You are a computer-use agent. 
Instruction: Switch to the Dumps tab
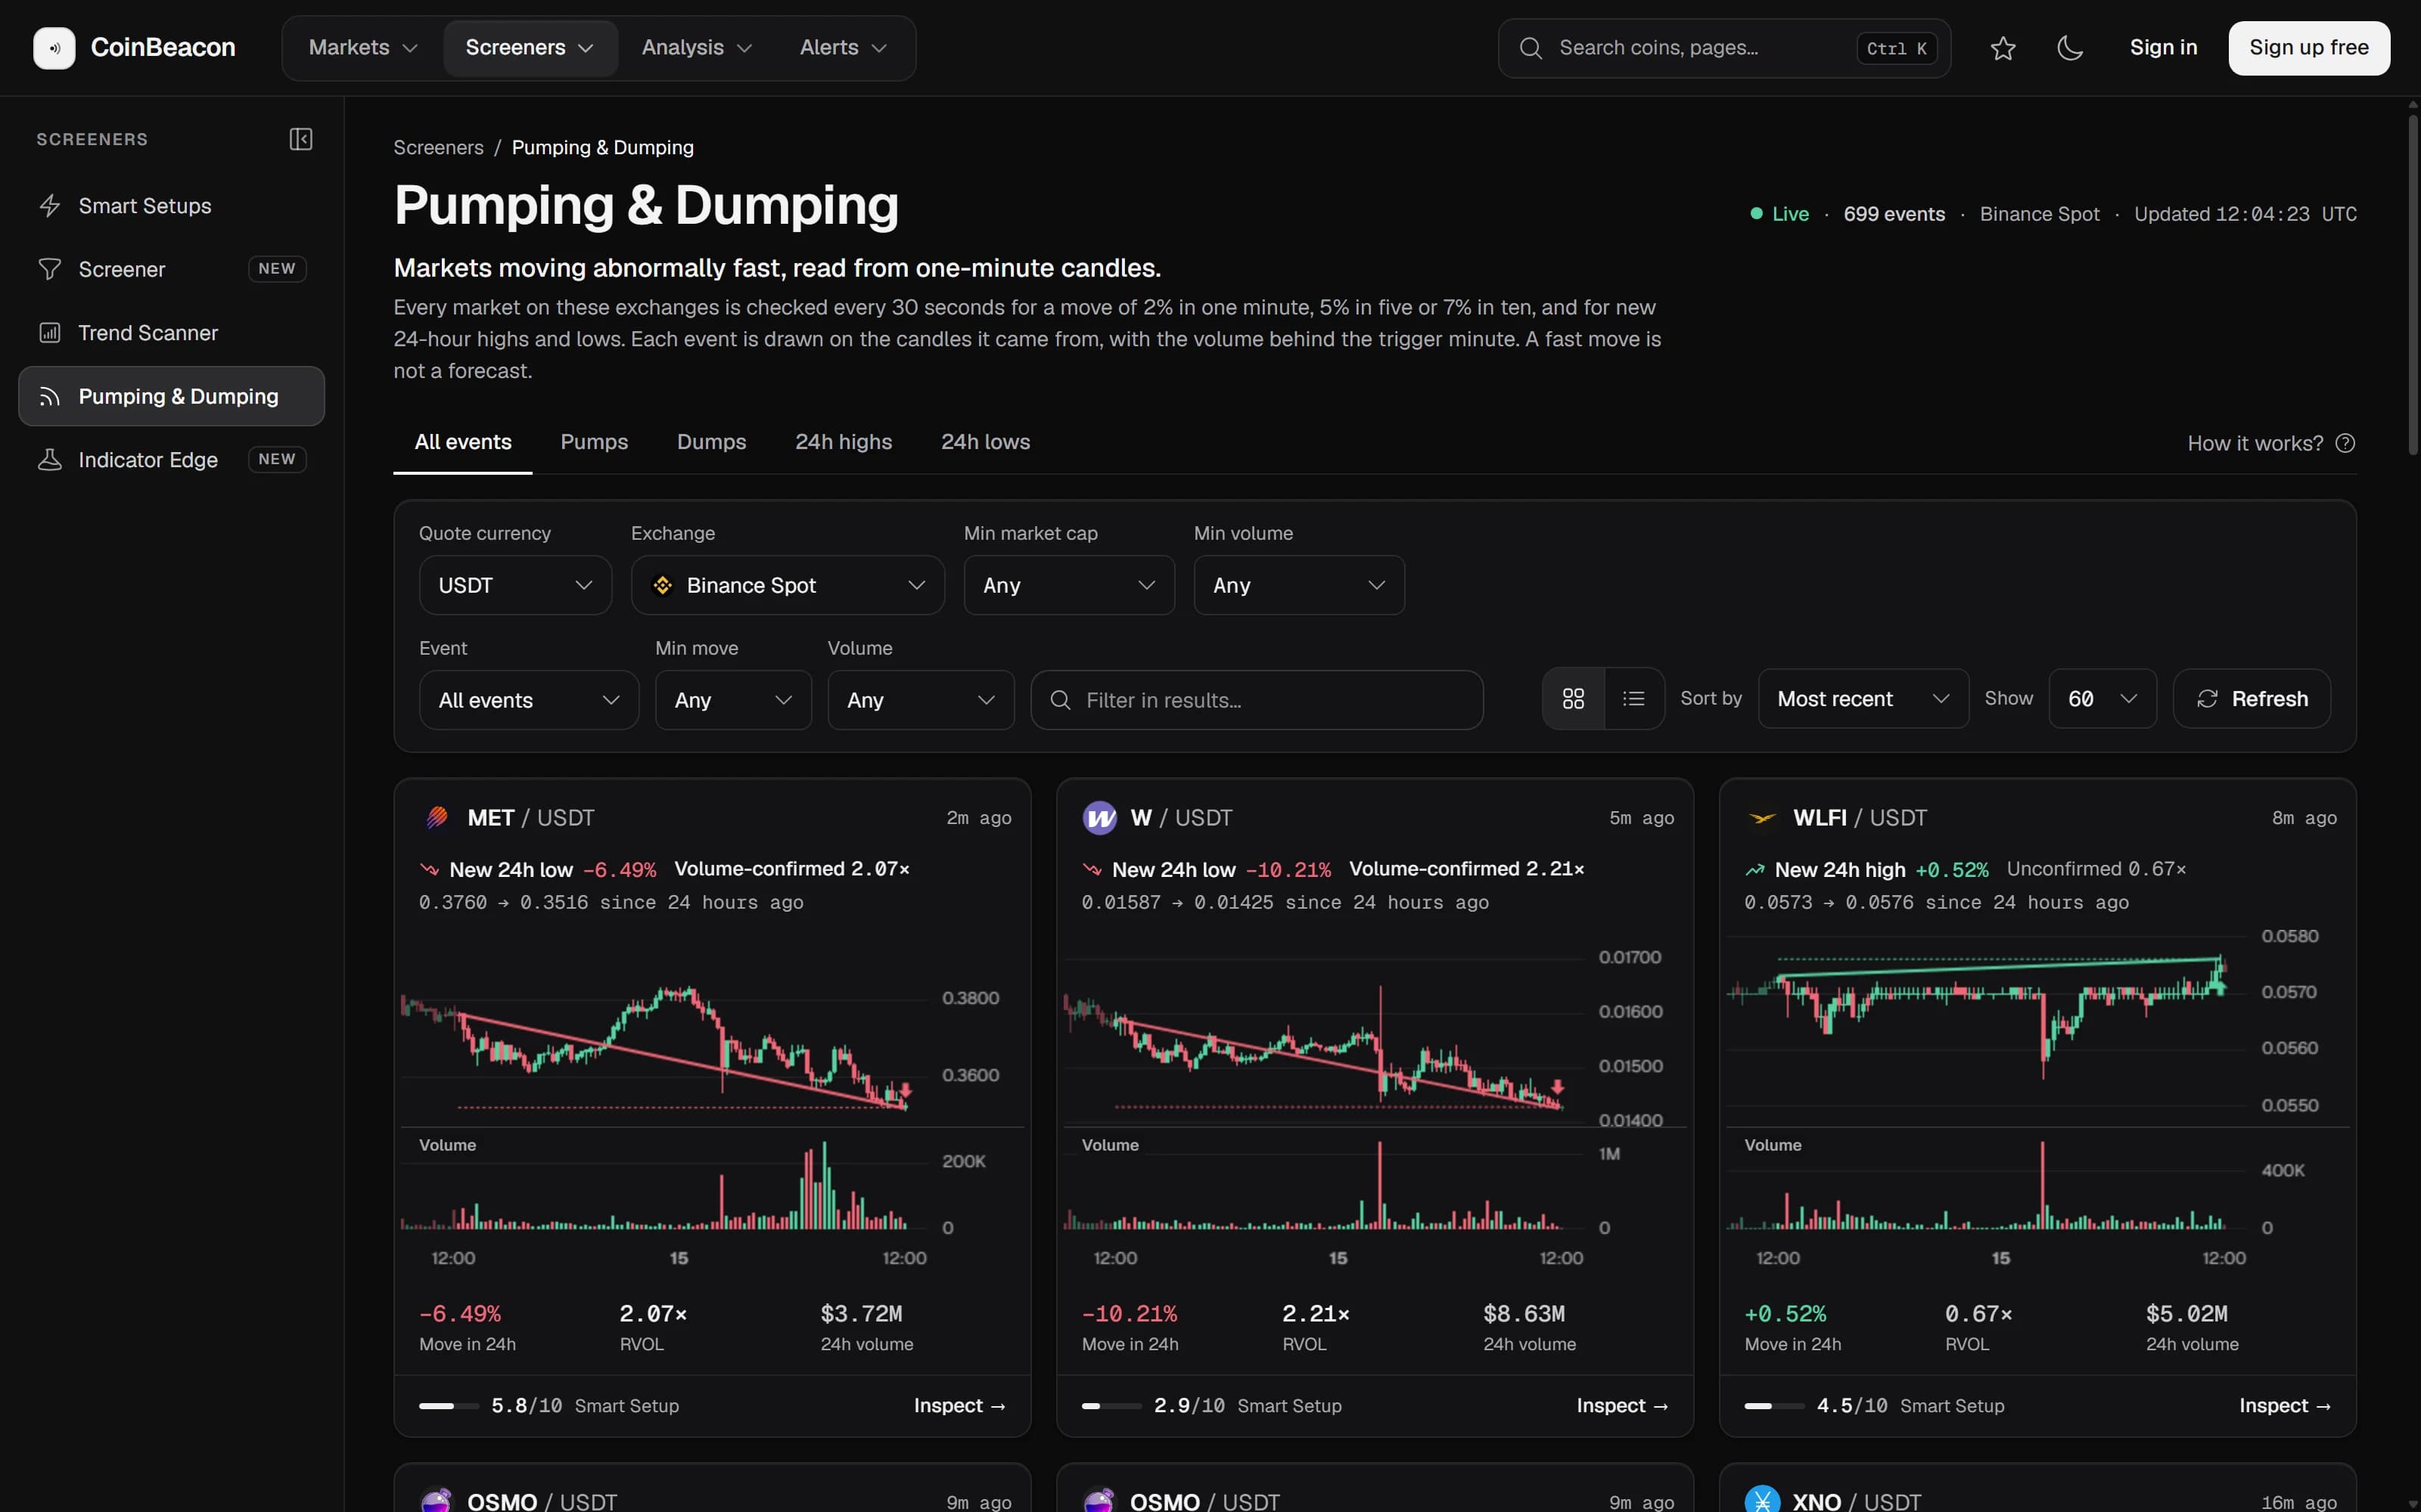click(711, 442)
